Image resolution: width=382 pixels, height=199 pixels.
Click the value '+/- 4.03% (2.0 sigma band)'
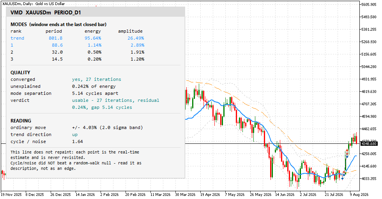pos(108,127)
